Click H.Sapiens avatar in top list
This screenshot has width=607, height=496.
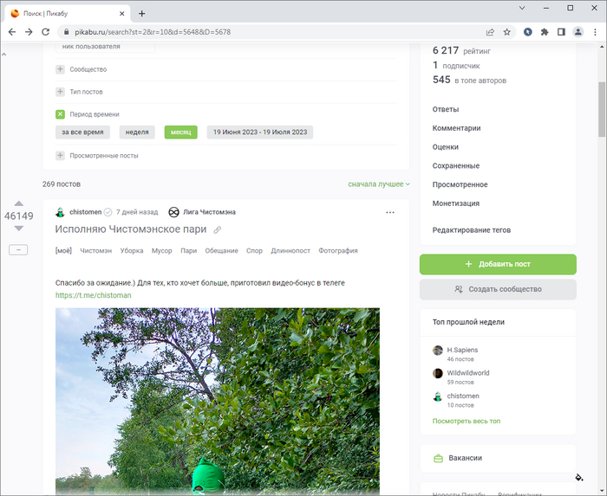pos(437,351)
